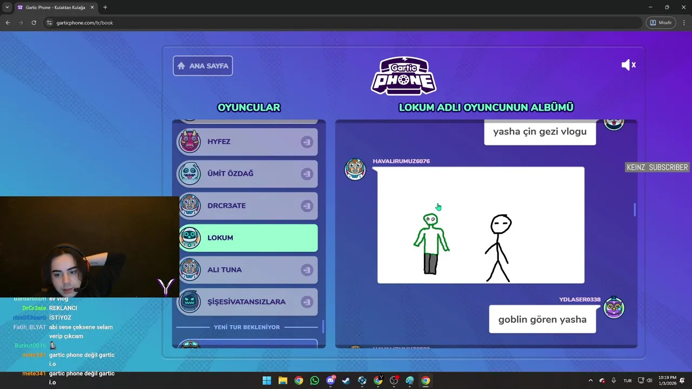The width and height of the screenshot is (692, 389).
Task: Select ALI TUNA in the players list
Action: point(248,270)
